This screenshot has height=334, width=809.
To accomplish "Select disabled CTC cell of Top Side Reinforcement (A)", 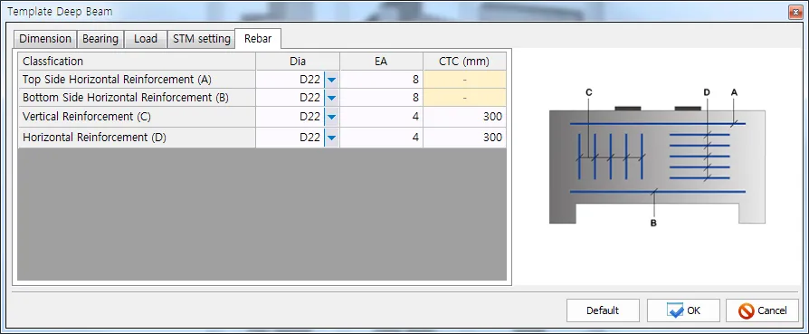I will (x=465, y=80).
